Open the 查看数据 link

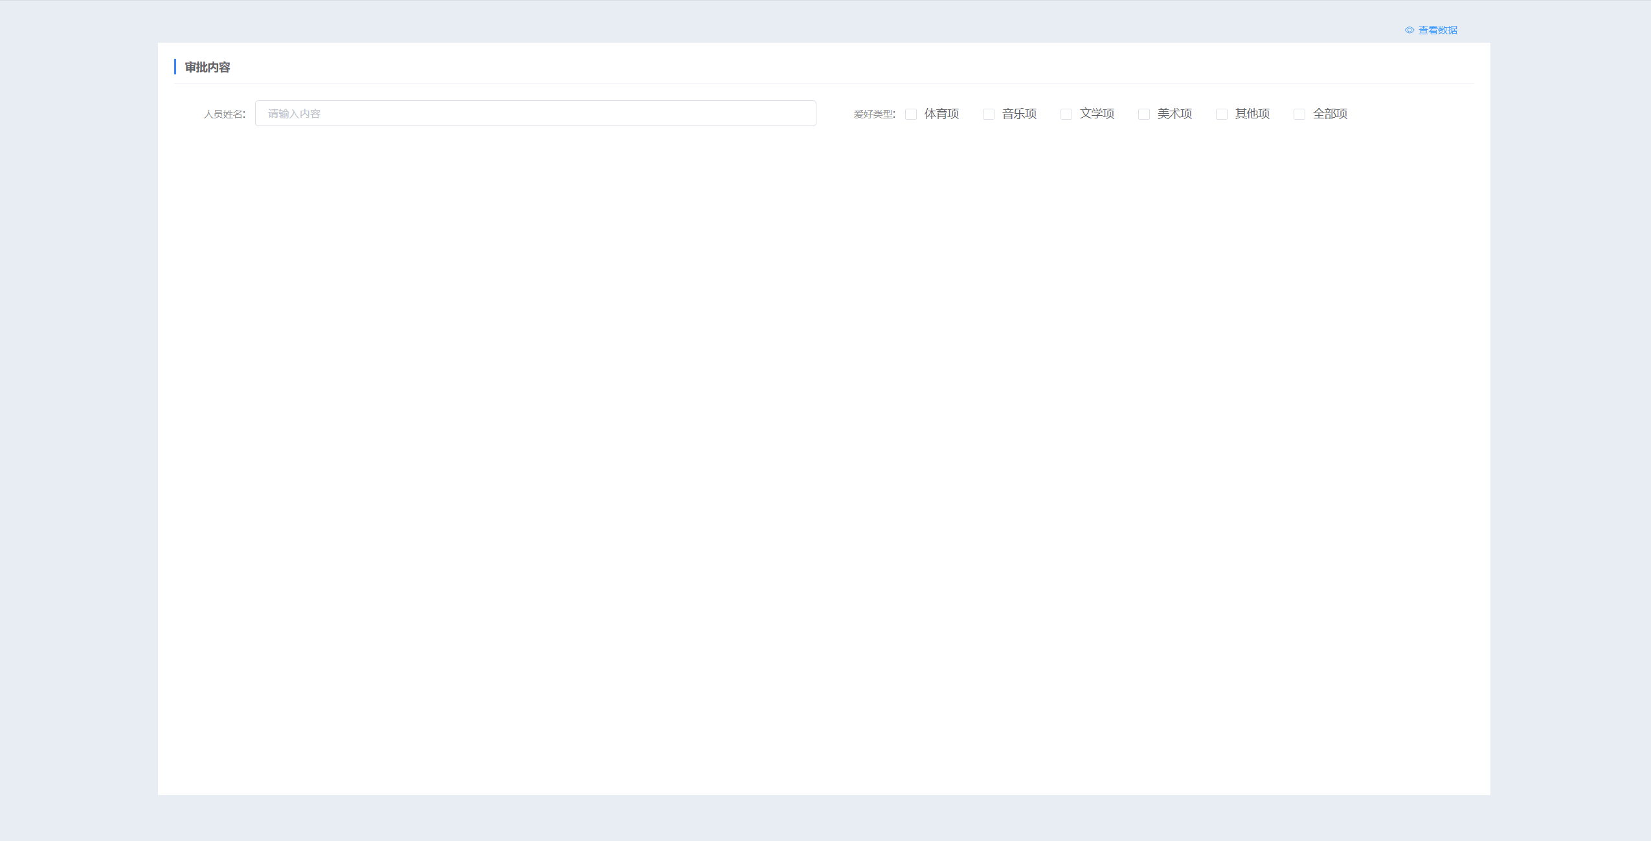1437,30
